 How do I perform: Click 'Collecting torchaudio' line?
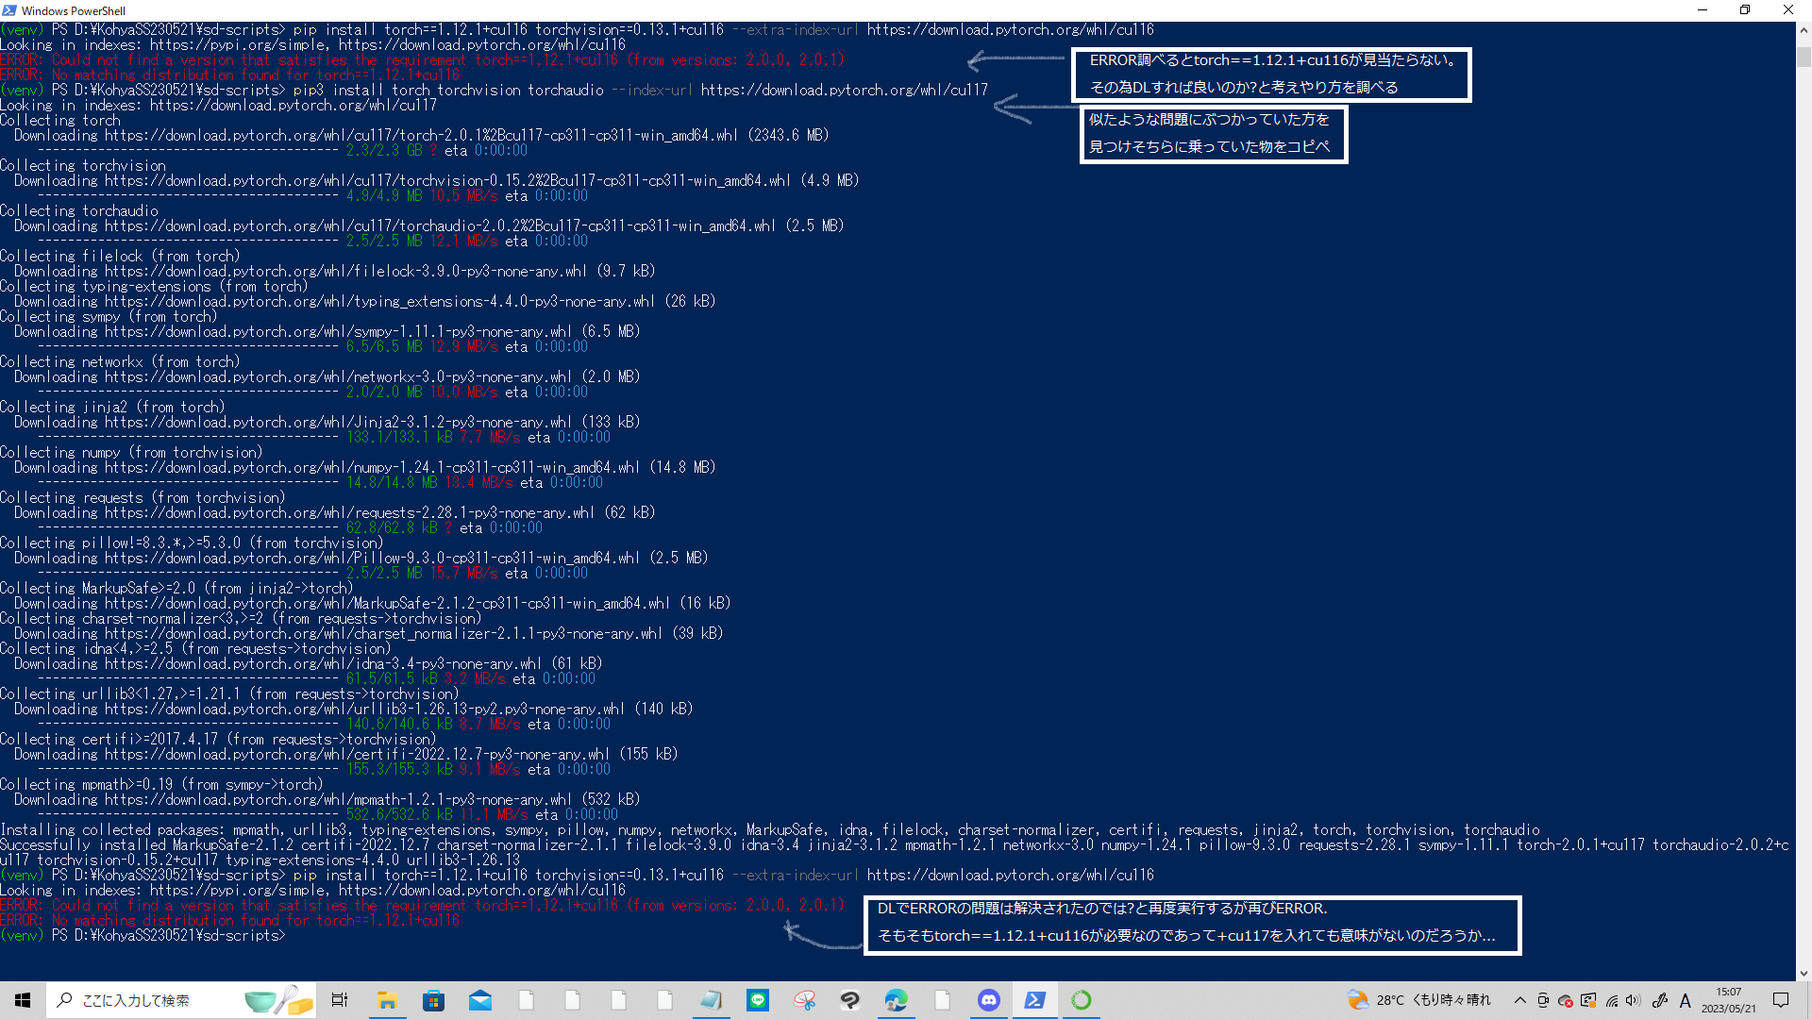coord(79,210)
